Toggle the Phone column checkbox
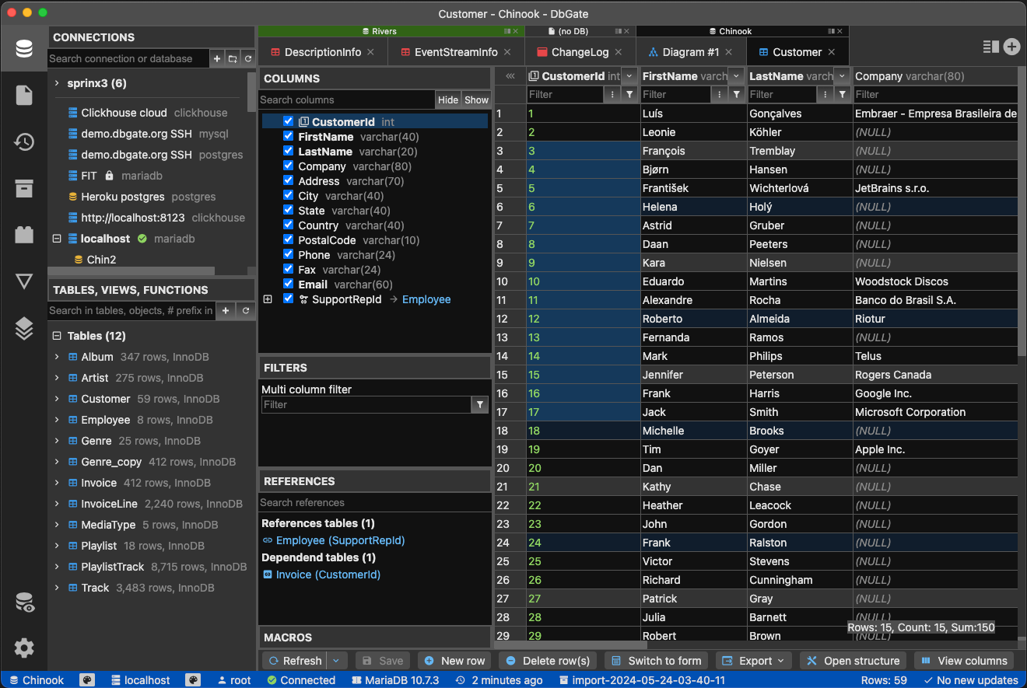 (288, 254)
